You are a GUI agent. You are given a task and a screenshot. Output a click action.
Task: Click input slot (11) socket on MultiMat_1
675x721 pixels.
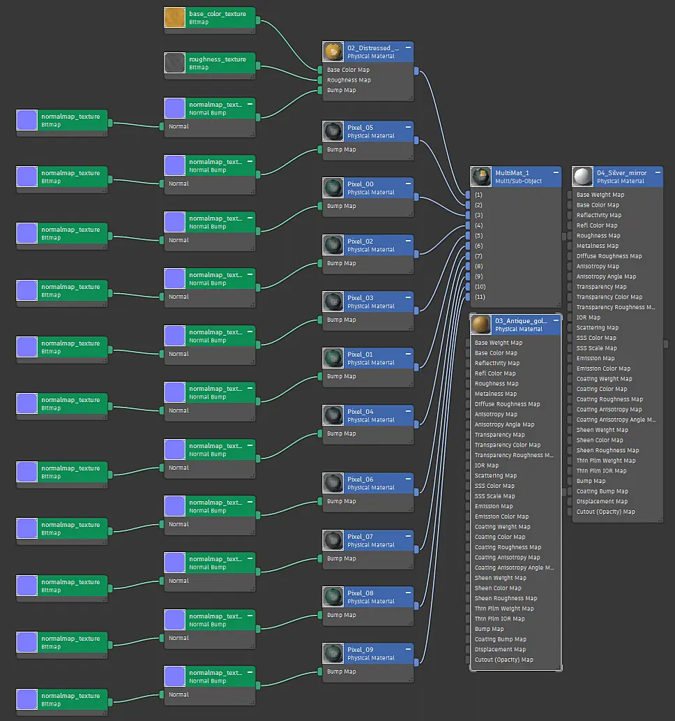point(468,297)
